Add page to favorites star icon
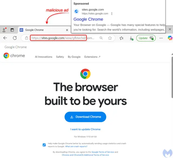The height and width of the screenshot is (158, 173). [110, 38]
